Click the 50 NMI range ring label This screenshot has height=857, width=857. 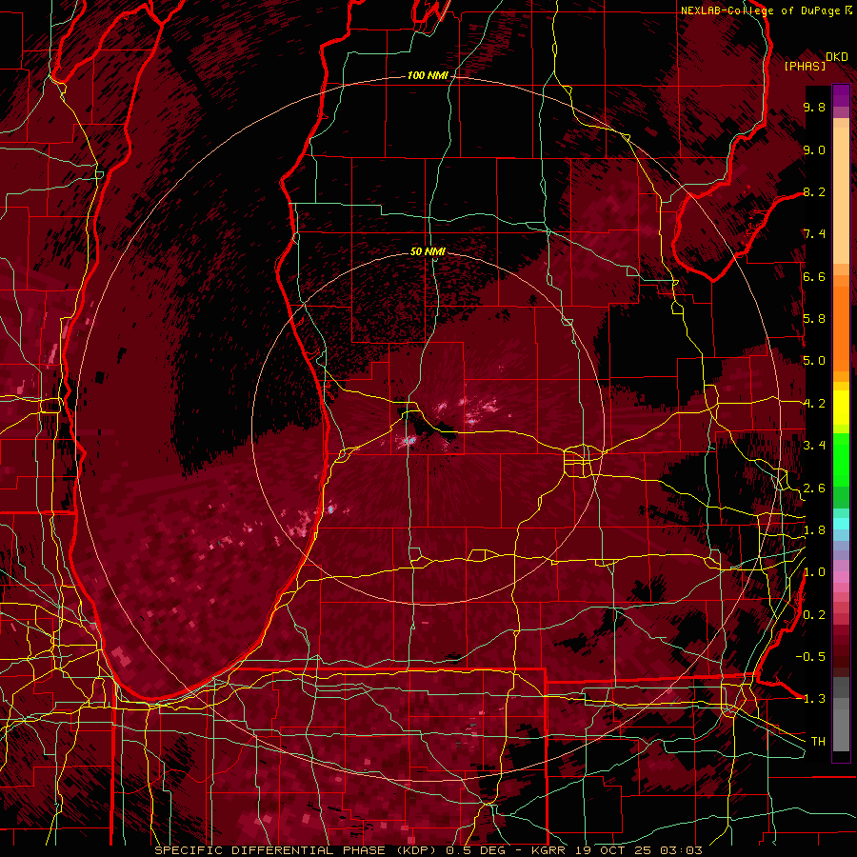[428, 251]
